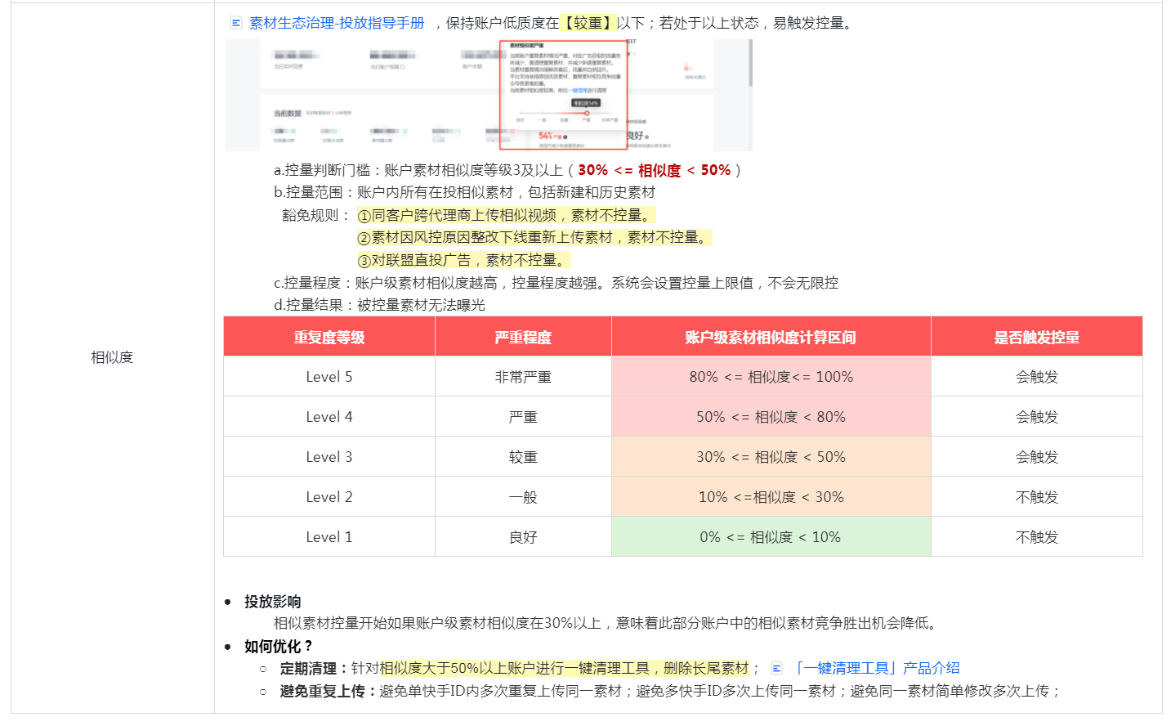Click document icon before 素材生态治理-投放指导手册 link
Image resolution: width=1171 pixels, height=726 pixels.
click(x=235, y=23)
